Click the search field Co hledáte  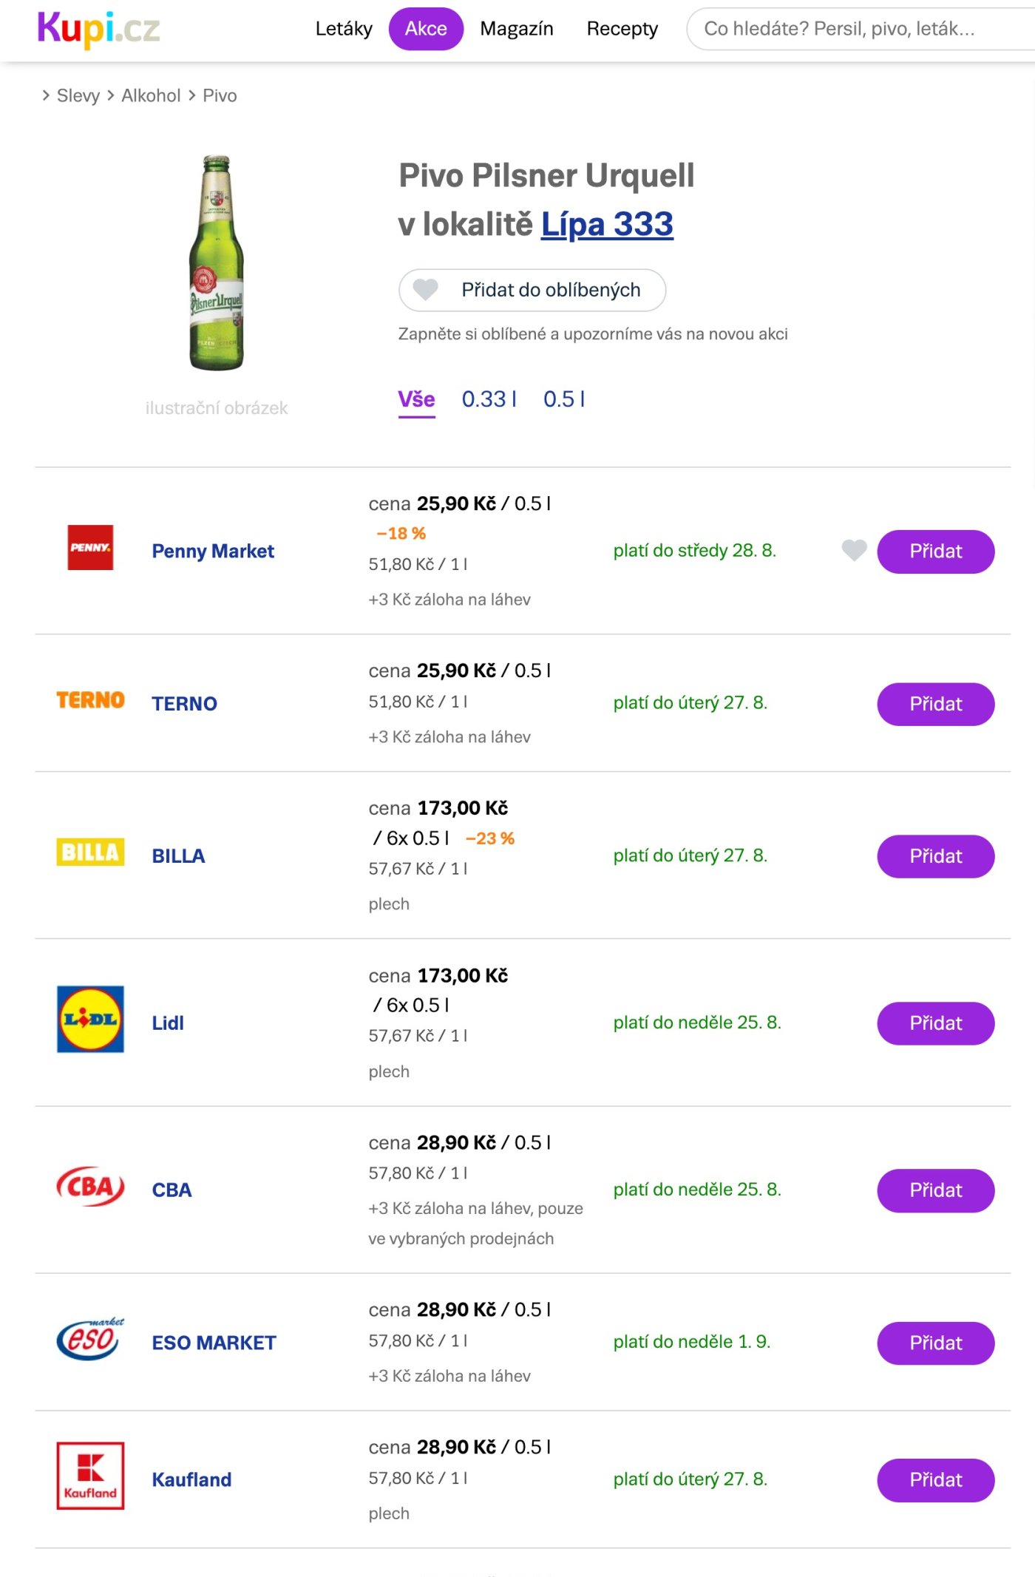click(858, 29)
